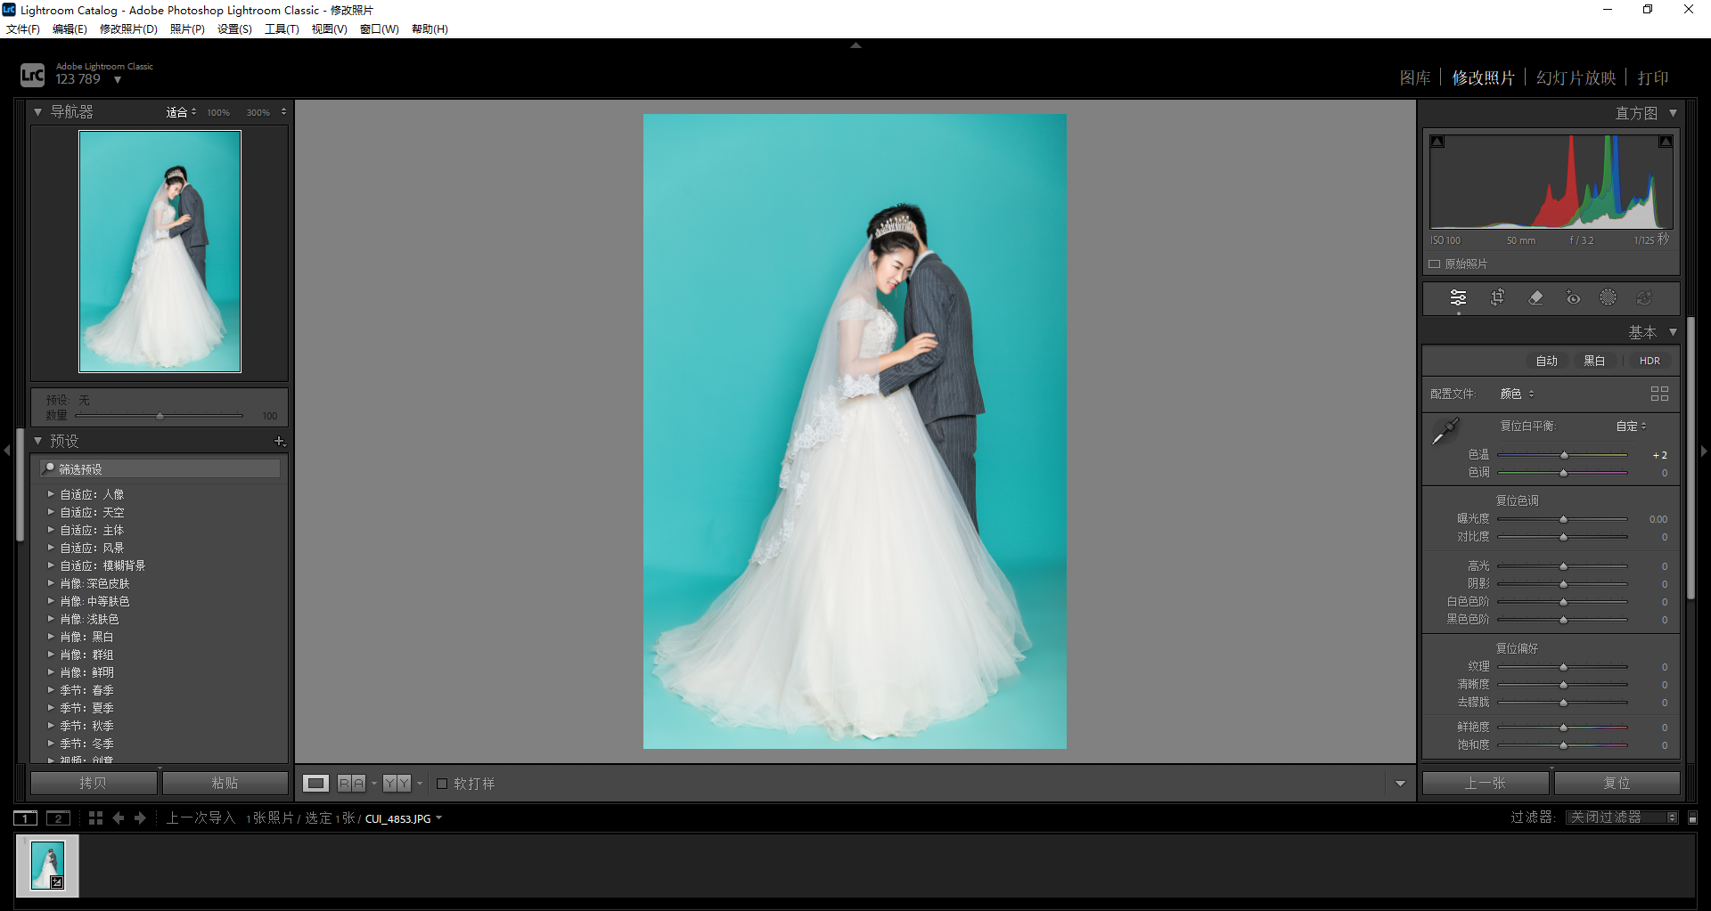This screenshot has height=911, width=1711.
Task: Expand the 自适应: 人像 preset group
Action: click(51, 494)
